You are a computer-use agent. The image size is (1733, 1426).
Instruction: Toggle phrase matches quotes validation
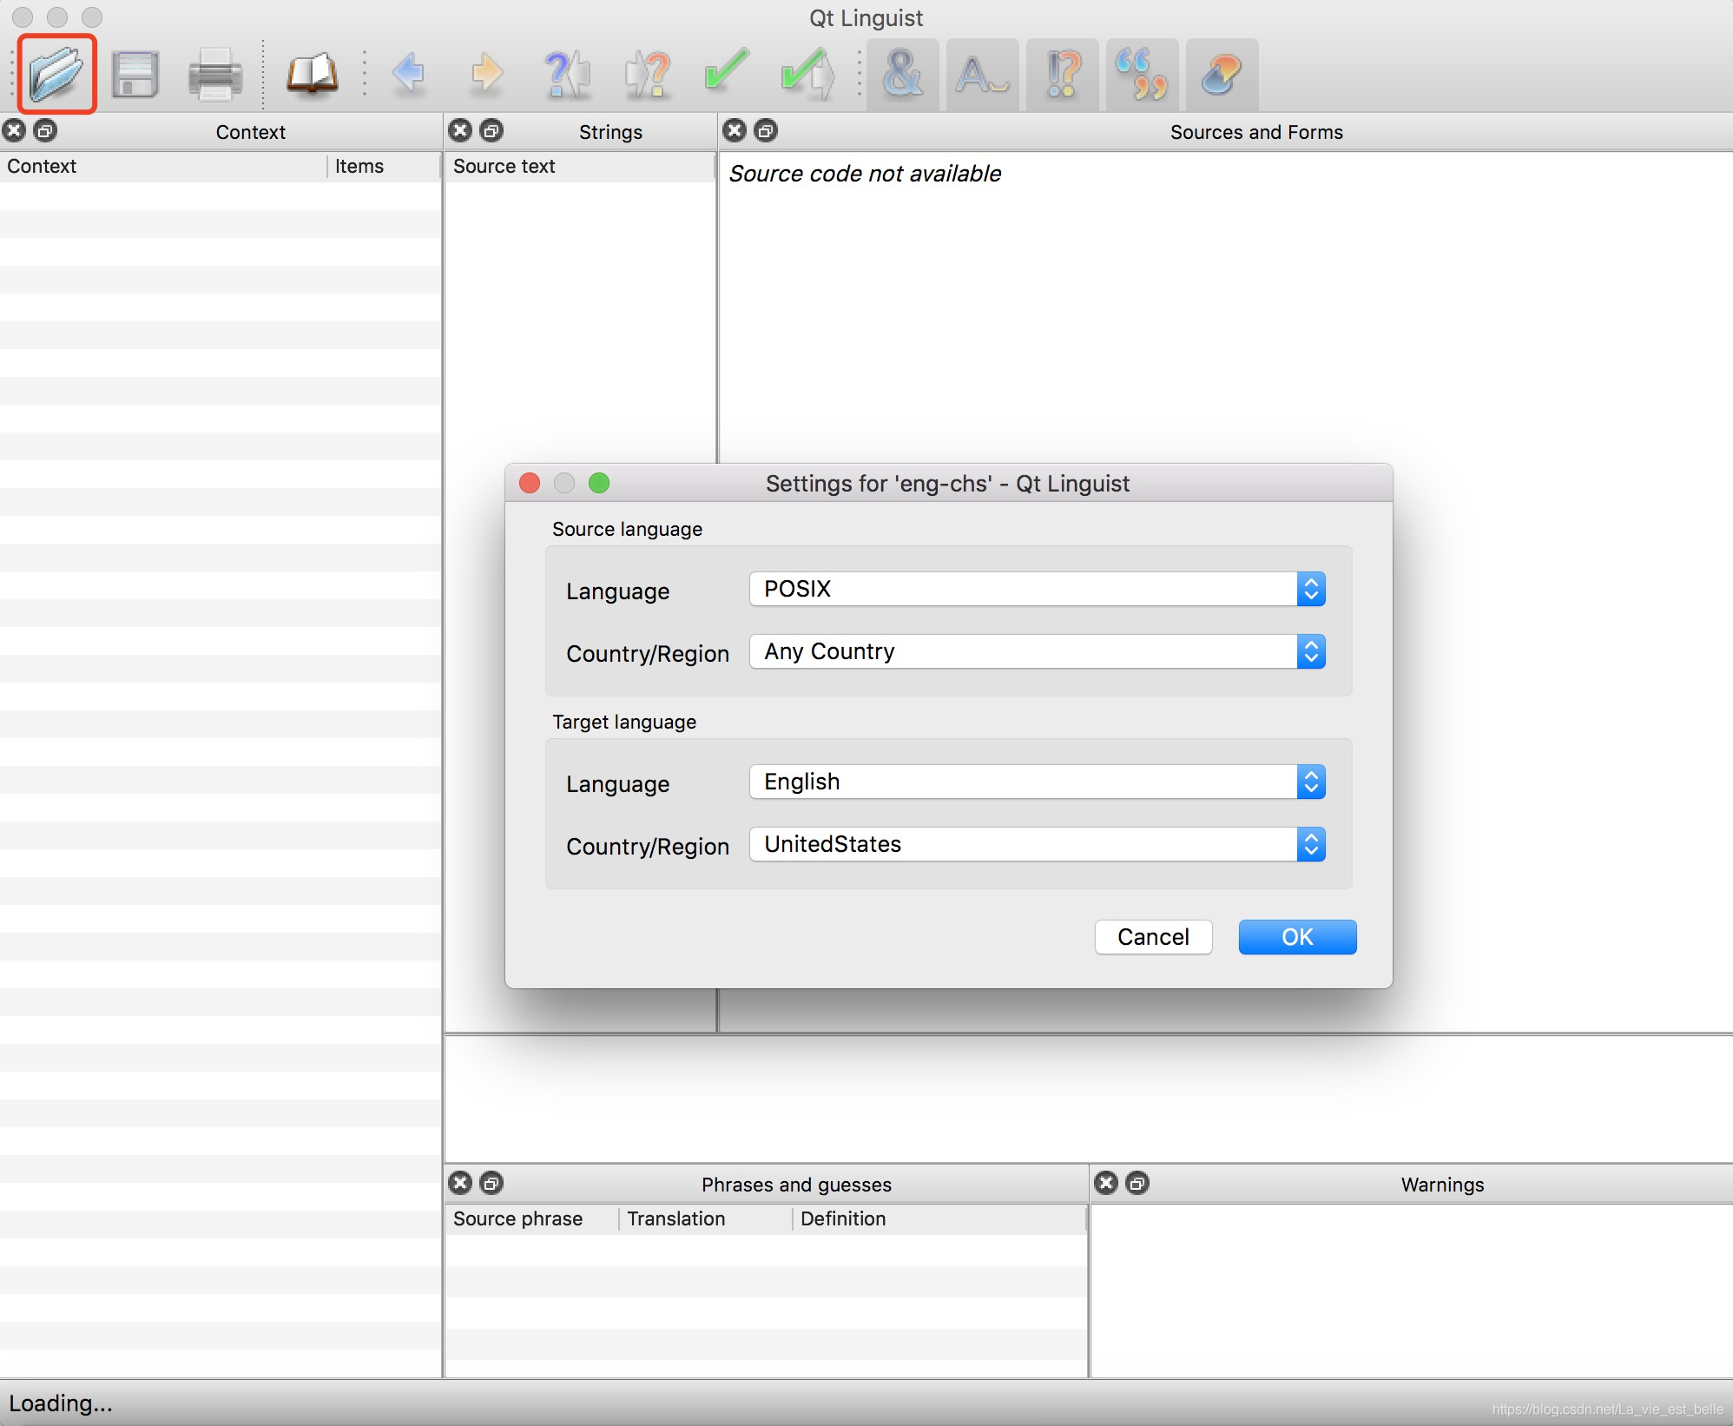[x=1142, y=74]
